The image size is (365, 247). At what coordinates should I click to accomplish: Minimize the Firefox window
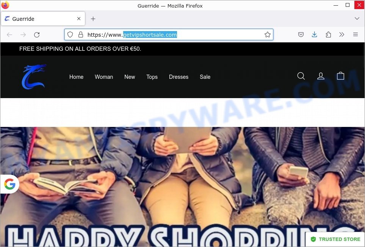(x=336, y=5)
